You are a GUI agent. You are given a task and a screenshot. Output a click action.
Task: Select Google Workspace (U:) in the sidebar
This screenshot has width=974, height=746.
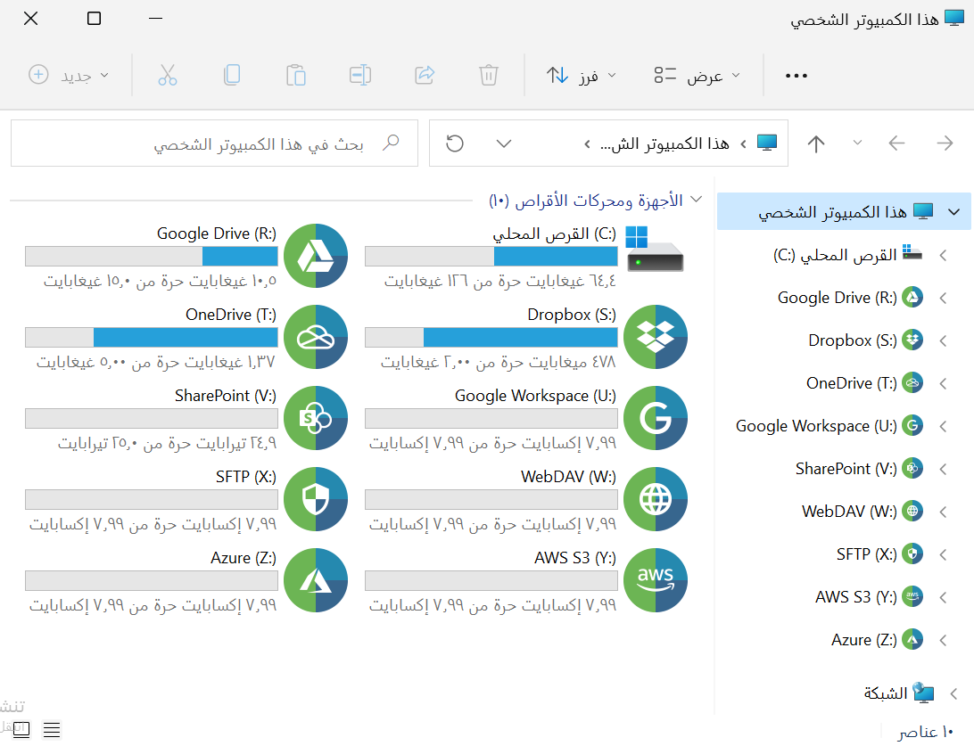coord(830,426)
